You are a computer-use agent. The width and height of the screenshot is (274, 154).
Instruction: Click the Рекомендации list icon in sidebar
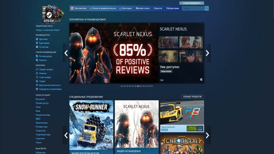point(37,56)
